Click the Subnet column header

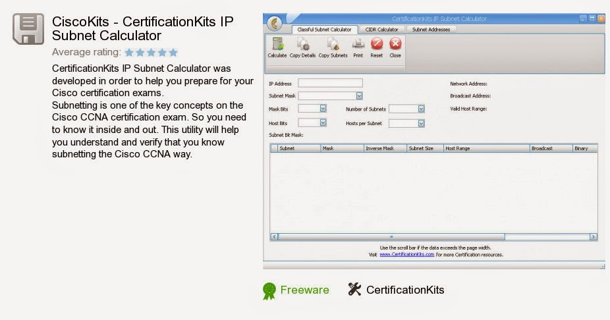point(299,148)
